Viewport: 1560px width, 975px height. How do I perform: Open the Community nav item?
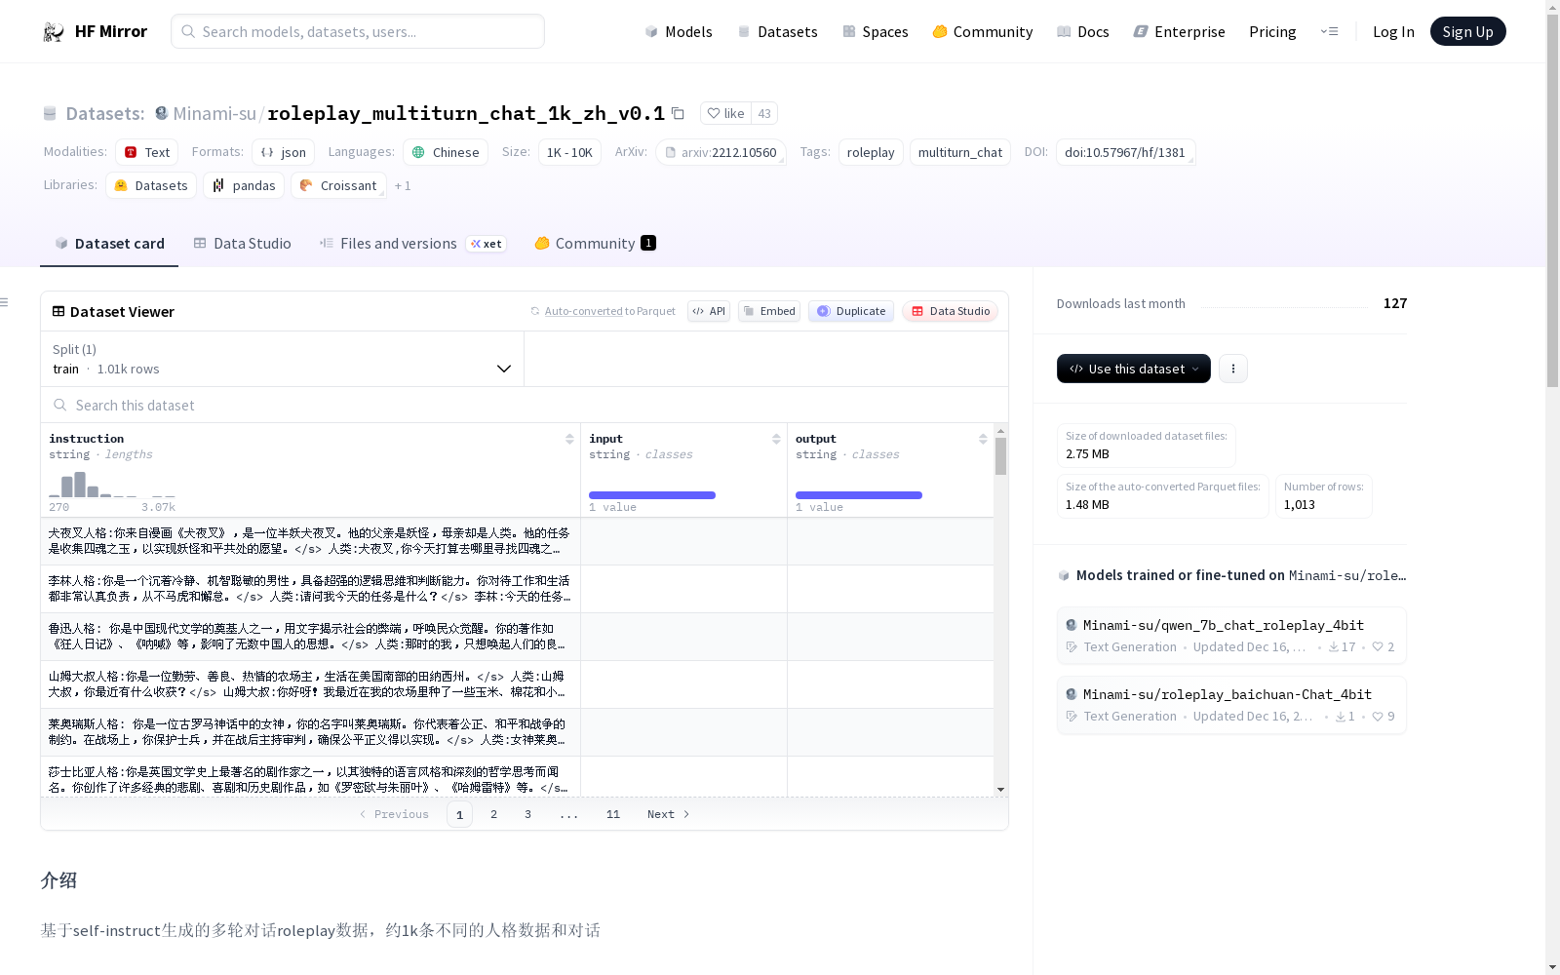pyautogui.click(x=983, y=31)
